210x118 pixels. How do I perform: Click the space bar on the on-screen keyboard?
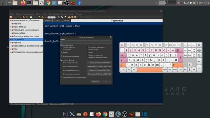pyautogui.click(x=150, y=70)
